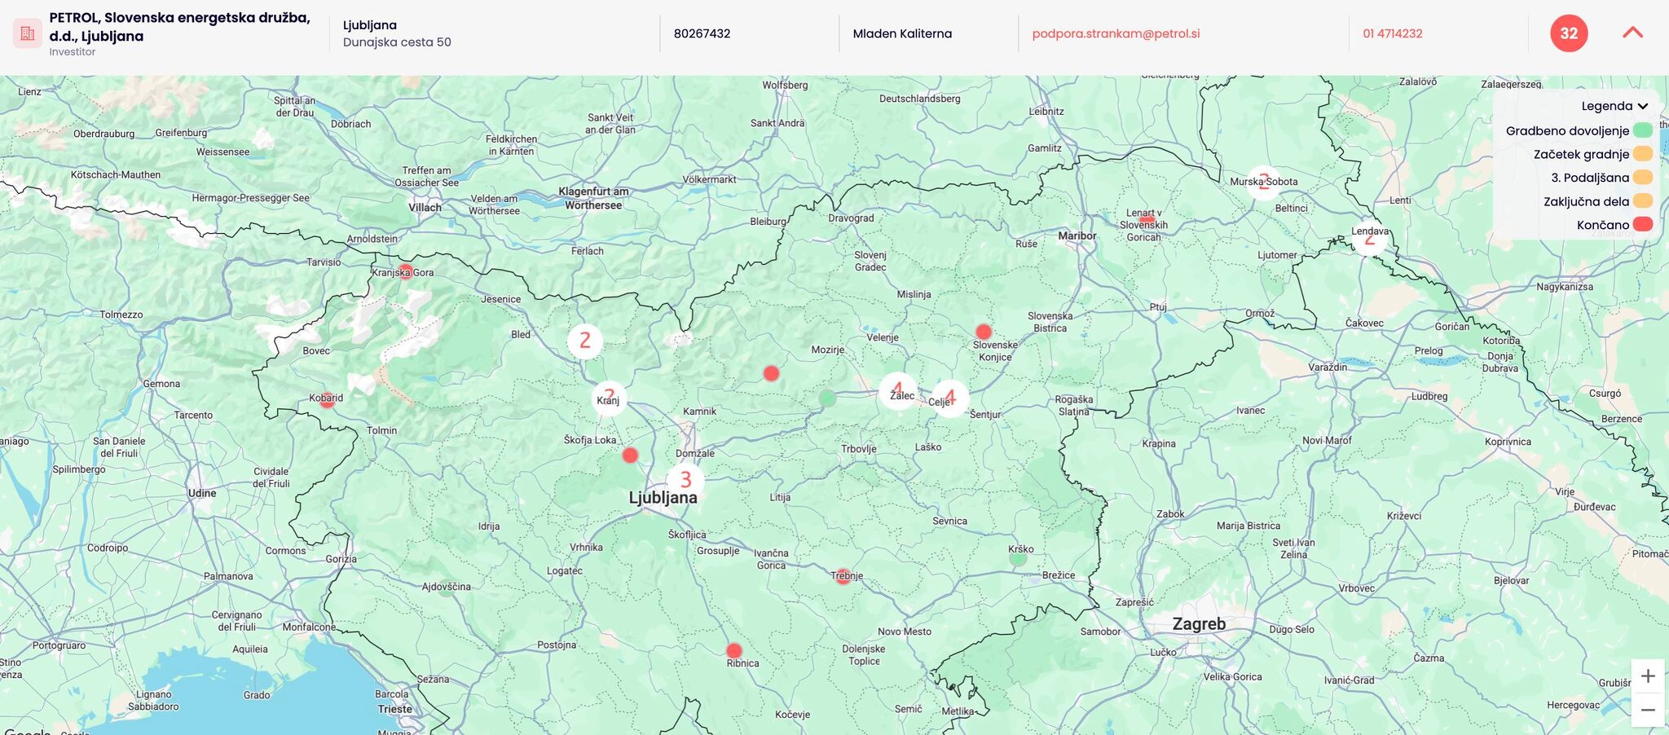Click the Maribor city label on map
This screenshot has height=735, width=1669.
(x=1077, y=235)
